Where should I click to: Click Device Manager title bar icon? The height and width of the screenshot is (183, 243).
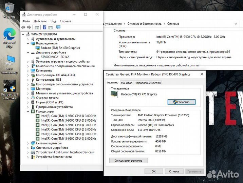pyautogui.click(x=24, y=15)
